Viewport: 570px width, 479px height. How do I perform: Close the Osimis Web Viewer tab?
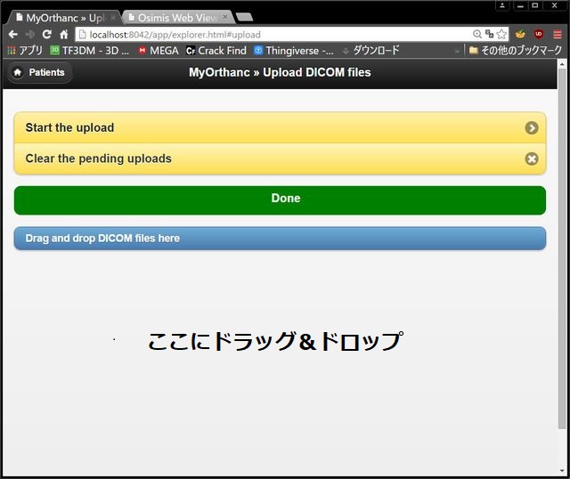(x=225, y=17)
